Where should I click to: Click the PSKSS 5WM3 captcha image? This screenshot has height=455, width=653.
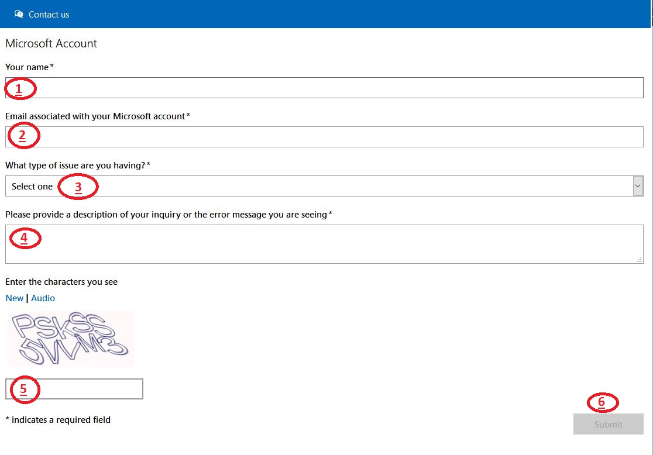[x=71, y=339]
